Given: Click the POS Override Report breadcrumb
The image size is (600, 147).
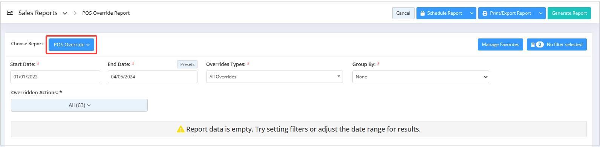Looking at the screenshot, I should click(106, 13).
